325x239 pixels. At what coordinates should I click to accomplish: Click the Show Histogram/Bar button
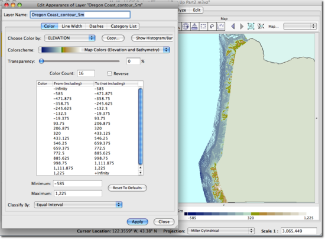[152, 38]
